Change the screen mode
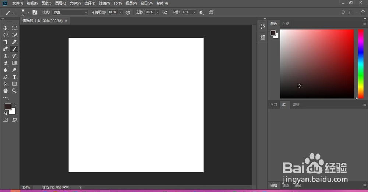The image size is (368, 192). [x=14, y=120]
